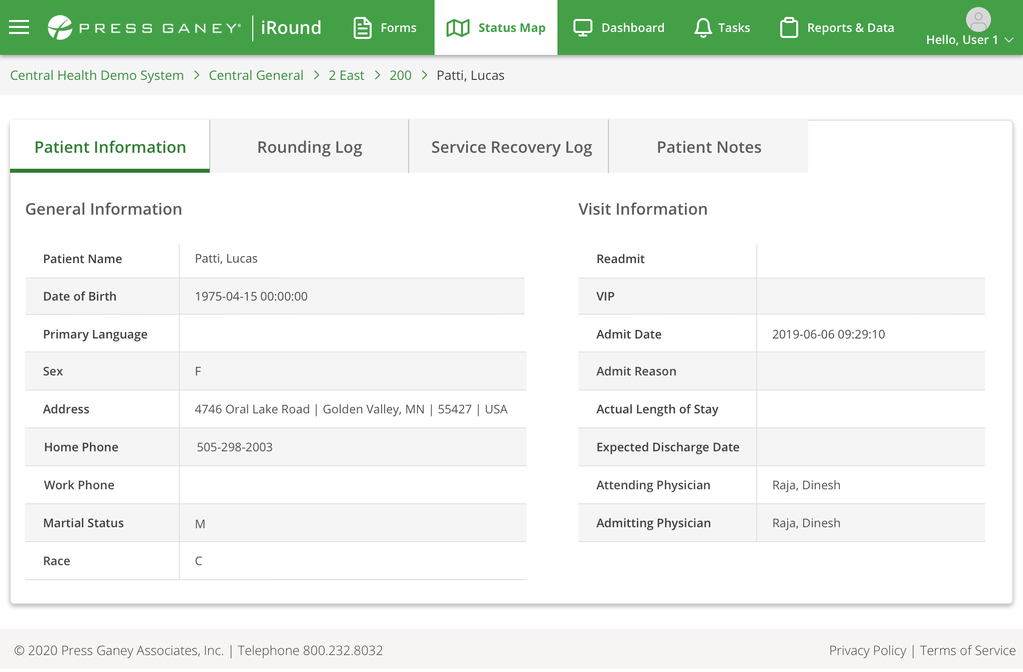Image resolution: width=1023 pixels, height=672 pixels.
Task: Go to the 2 East breadcrumb
Action: [x=347, y=75]
